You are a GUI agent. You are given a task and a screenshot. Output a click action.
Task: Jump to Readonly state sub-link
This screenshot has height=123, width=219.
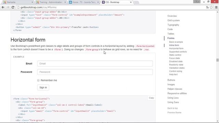coord(176,65)
